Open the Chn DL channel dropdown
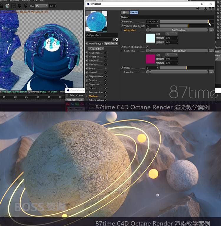This screenshot has height=226, width=221. (42, 6)
